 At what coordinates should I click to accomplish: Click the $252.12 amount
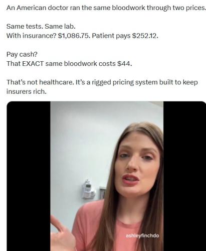tap(145, 36)
